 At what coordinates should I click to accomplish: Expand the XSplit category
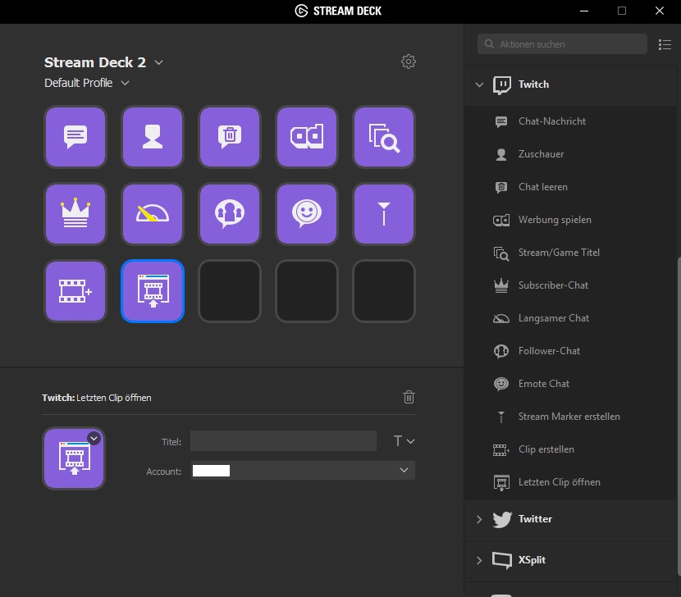click(479, 560)
